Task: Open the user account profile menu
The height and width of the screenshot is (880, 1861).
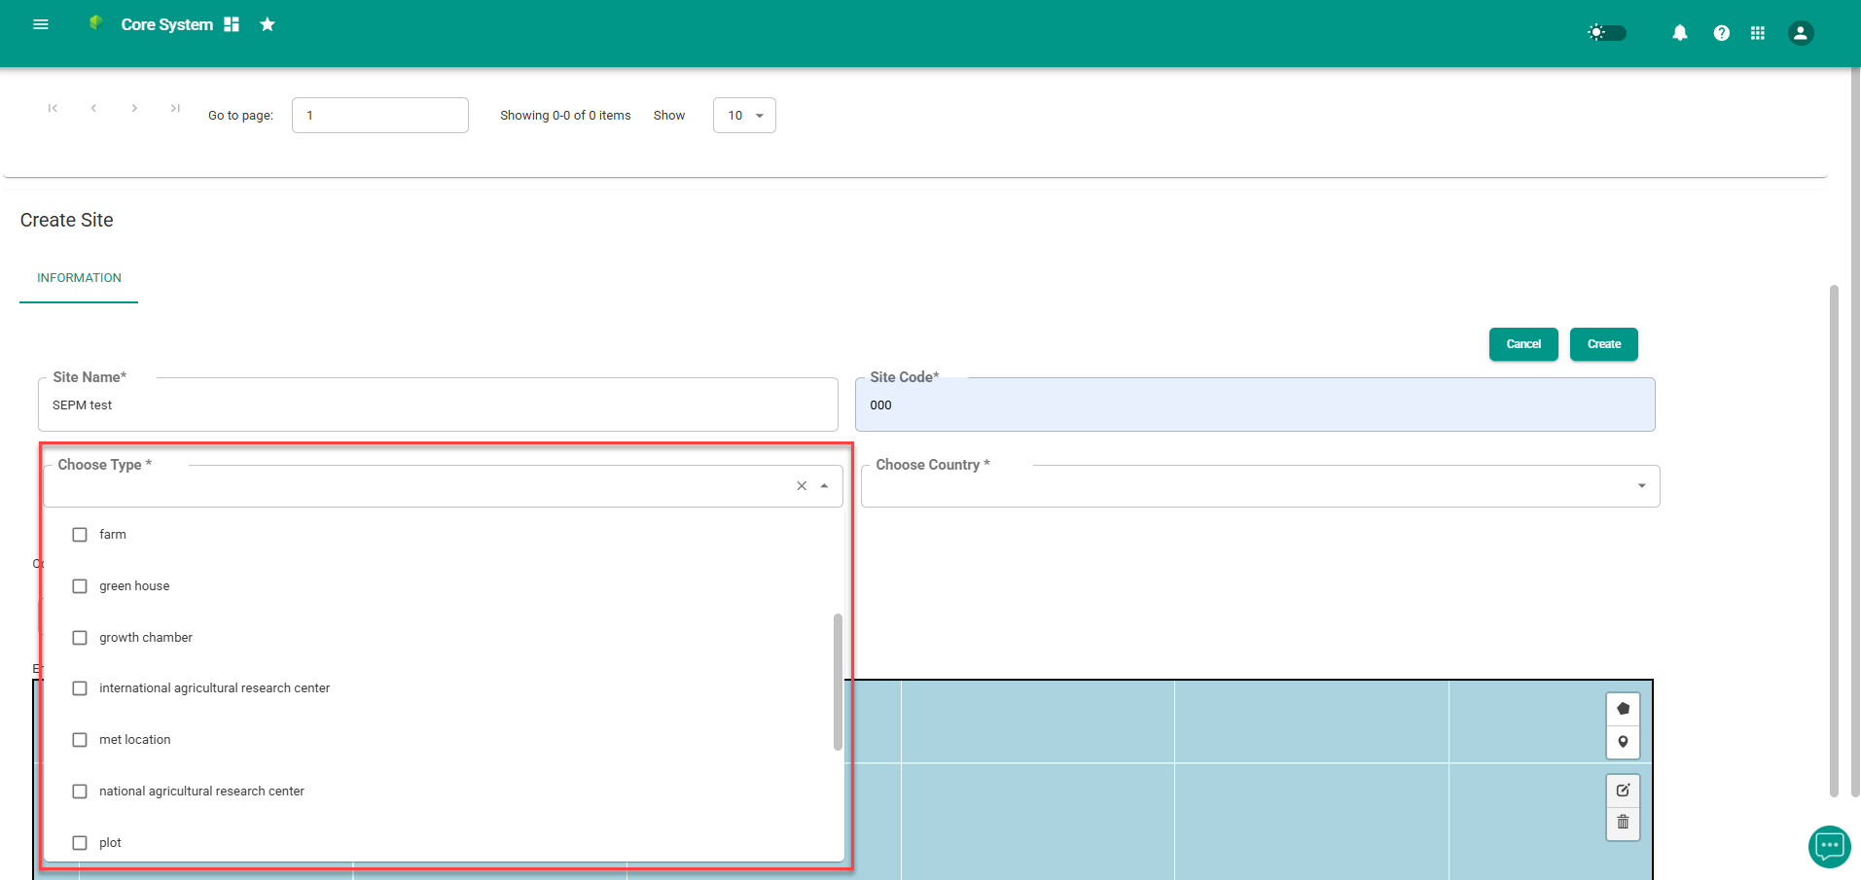Action: (x=1800, y=33)
